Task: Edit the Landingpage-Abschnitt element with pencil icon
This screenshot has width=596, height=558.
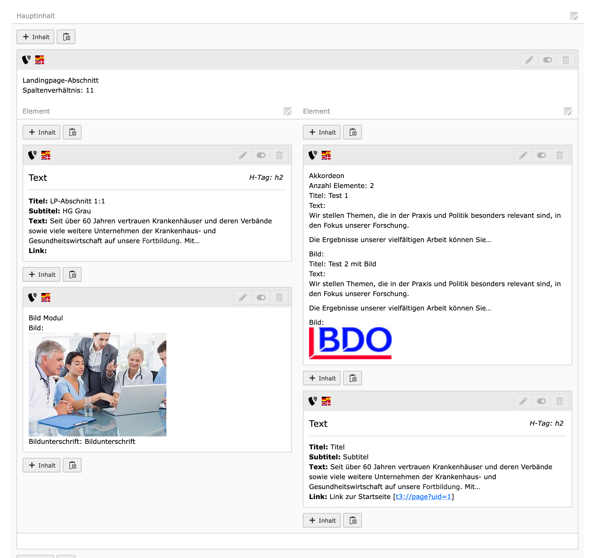Action: point(529,60)
